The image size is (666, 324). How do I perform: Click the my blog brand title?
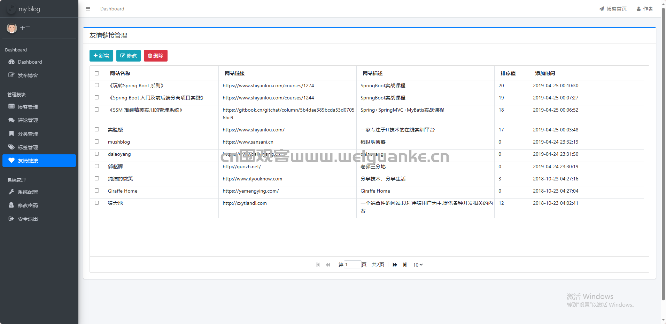click(29, 9)
